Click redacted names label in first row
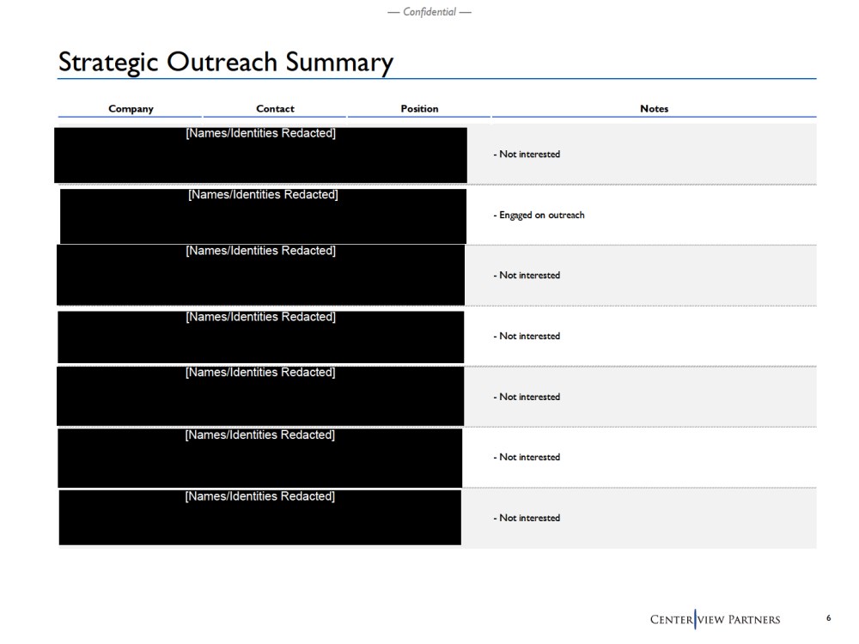Screen dimensions: 859x644 [x=260, y=133]
